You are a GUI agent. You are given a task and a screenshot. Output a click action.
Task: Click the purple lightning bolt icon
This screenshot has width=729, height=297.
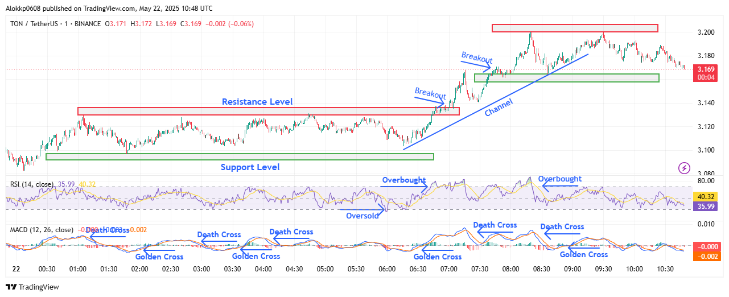tap(685, 168)
